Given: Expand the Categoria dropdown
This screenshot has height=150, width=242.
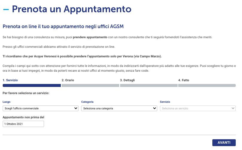Looking at the screenshot, I should [119, 108].
